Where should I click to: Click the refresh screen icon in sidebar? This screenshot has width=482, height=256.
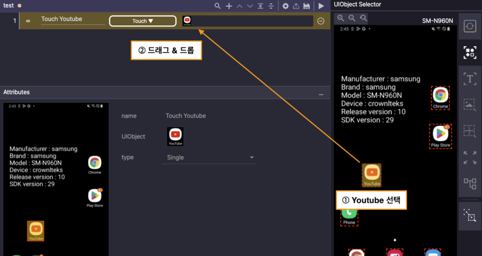pyautogui.click(x=470, y=26)
